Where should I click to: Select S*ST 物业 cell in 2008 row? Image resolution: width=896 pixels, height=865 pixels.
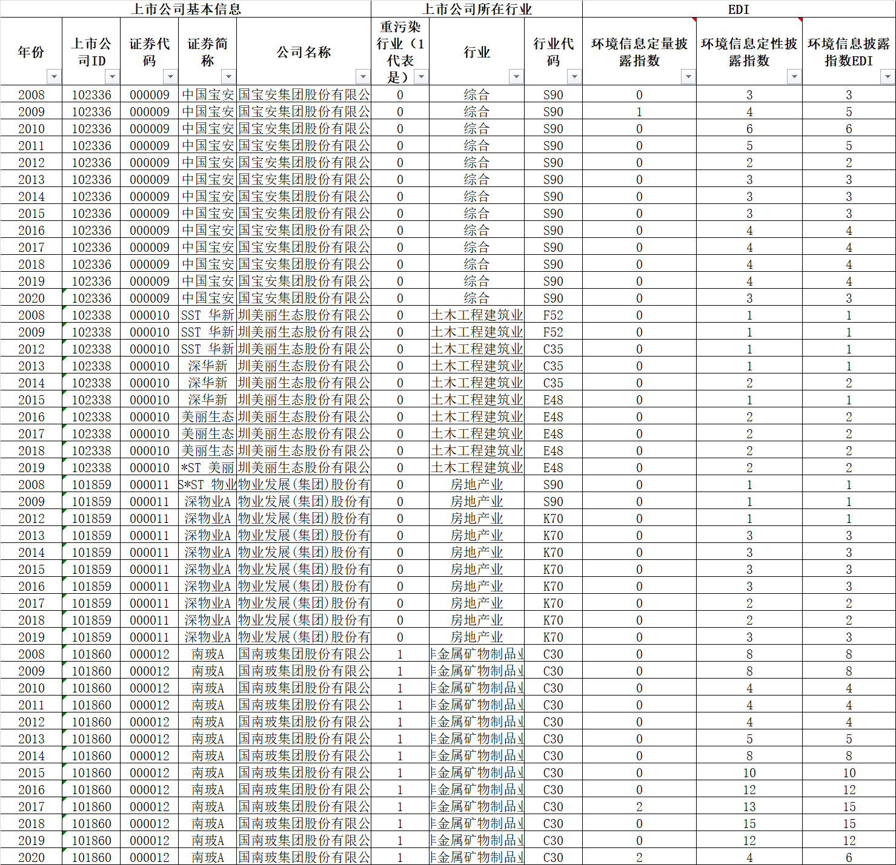[x=208, y=485]
